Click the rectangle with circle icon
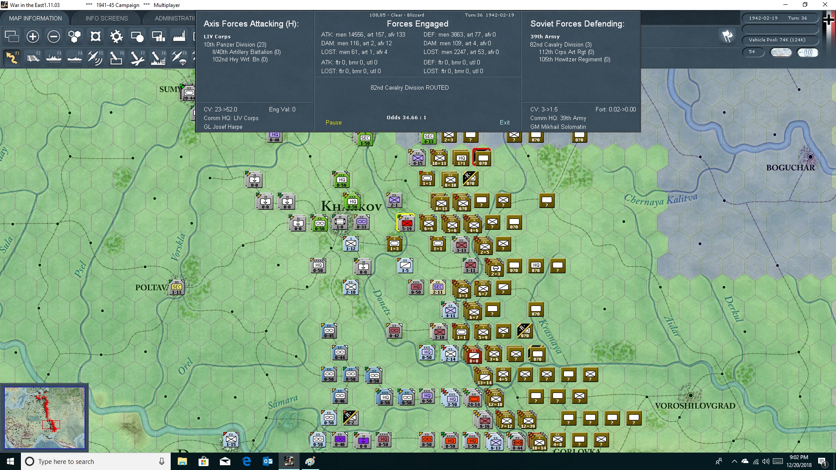The width and height of the screenshot is (836, 470). click(x=137, y=37)
